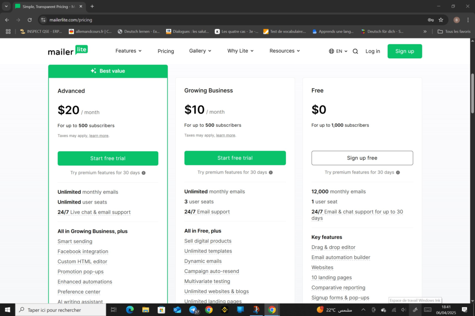Image resolution: width=475 pixels, height=316 pixels.
Task: Open Binance app from taskbar
Action: point(225,310)
